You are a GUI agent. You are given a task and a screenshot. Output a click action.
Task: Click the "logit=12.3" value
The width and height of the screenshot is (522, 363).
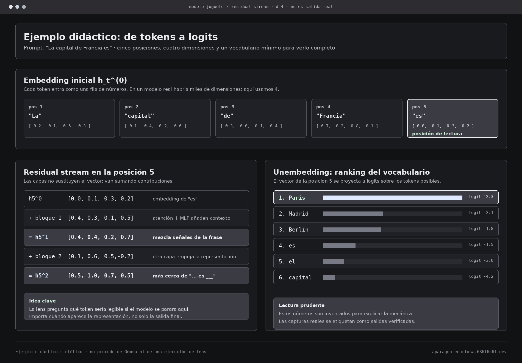pos(481,197)
